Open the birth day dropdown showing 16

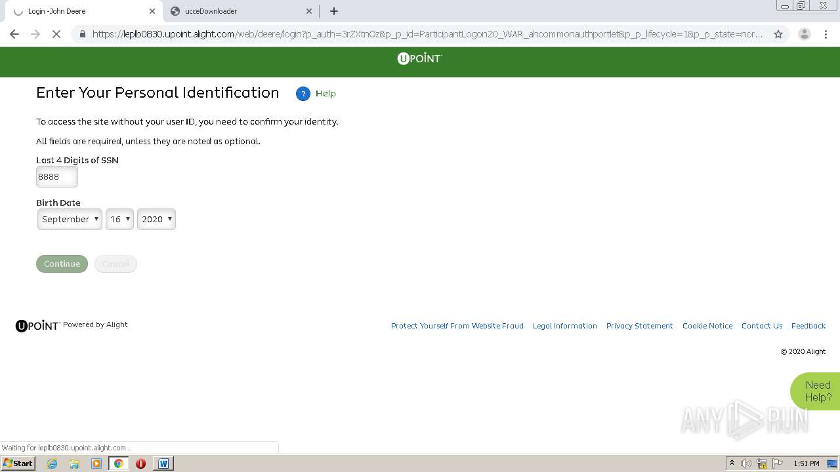119,219
